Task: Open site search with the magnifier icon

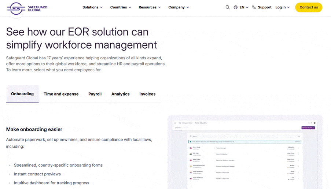Action: [x=228, y=7]
